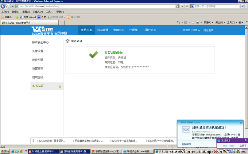
Task: Close the 系统消息 popup
Action: coord(245,140)
